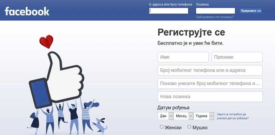This screenshot has height=135, width=275.
Task: Click the thumbs-up like illustration
Action: (57, 80)
